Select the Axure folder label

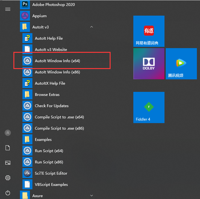(x=37, y=196)
